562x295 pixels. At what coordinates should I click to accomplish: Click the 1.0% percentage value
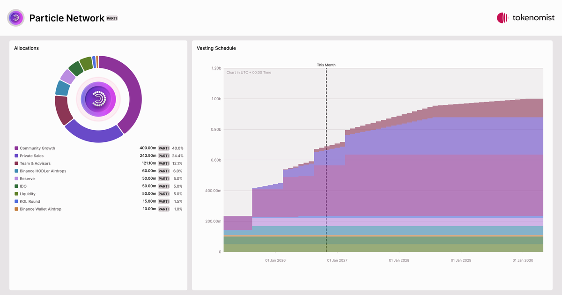(x=178, y=209)
